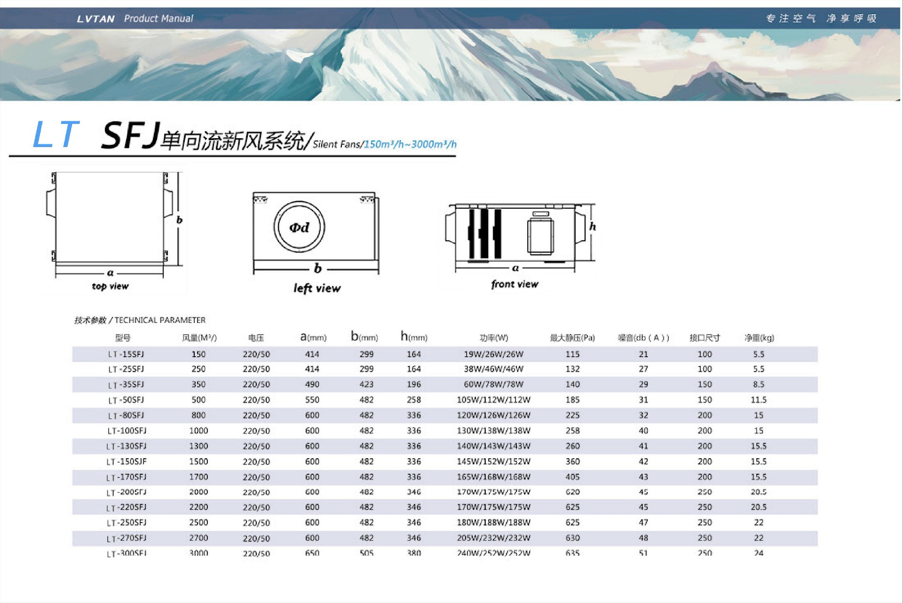Click the a-dimension value "550"
903x603 pixels.
click(312, 400)
